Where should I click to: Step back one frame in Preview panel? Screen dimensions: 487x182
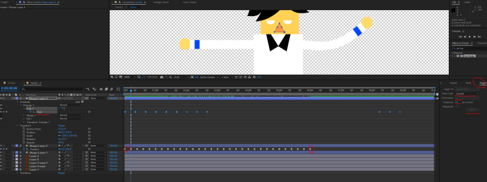465,37
